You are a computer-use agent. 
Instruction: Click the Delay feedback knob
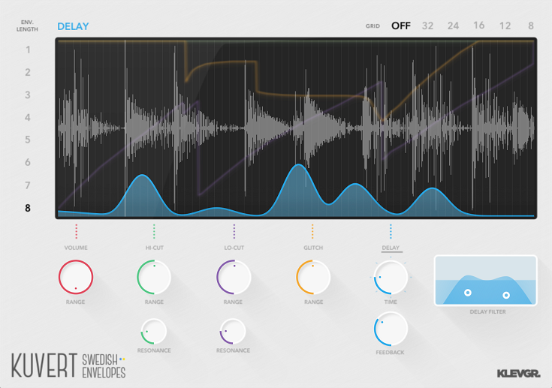[391, 329]
